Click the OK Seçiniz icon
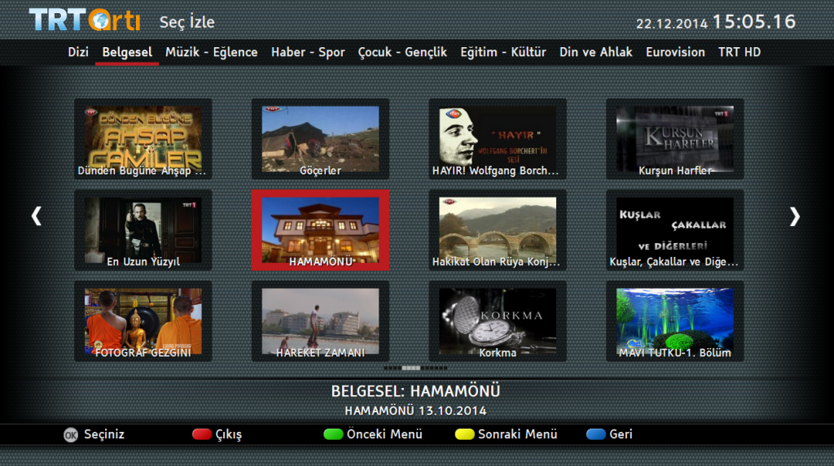The width and height of the screenshot is (834, 466). pos(71,434)
